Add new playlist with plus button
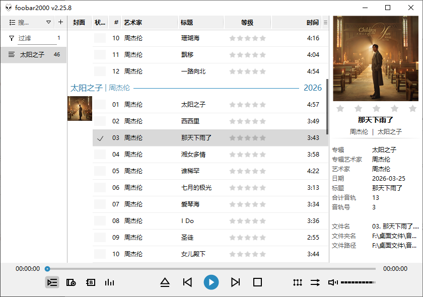This screenshot has height=297, width=423. [x=61, y=22]
